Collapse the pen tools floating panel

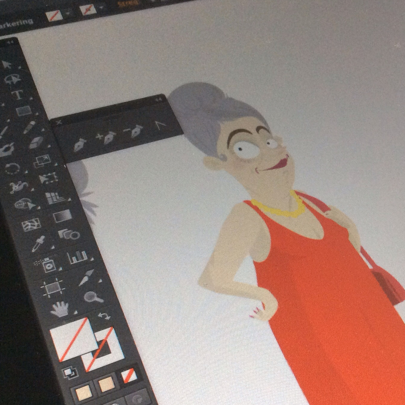pyautogui.click(x=159, y=99)
